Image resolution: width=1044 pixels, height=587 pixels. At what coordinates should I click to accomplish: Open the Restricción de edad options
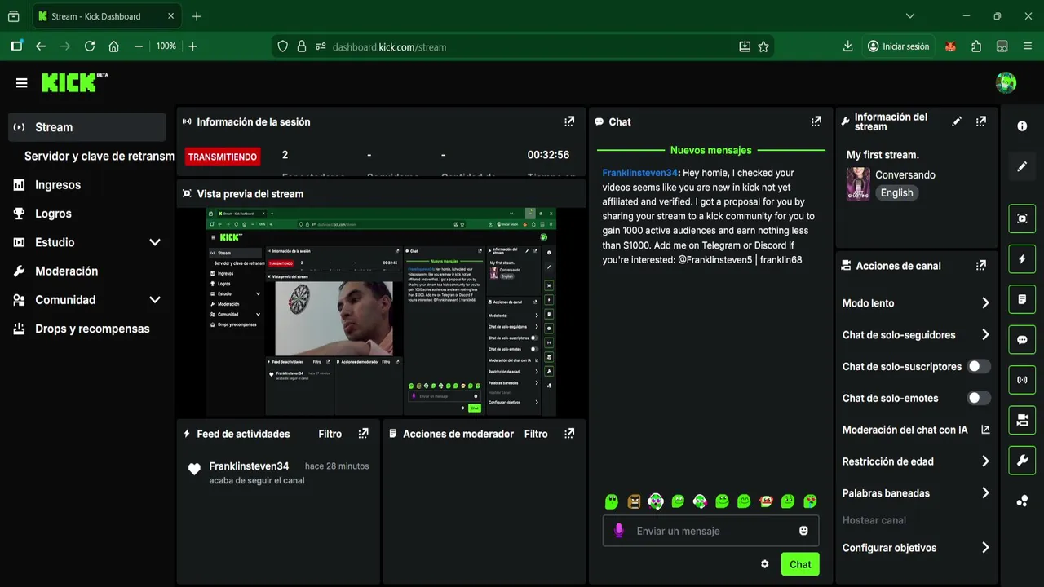point(916,461)
